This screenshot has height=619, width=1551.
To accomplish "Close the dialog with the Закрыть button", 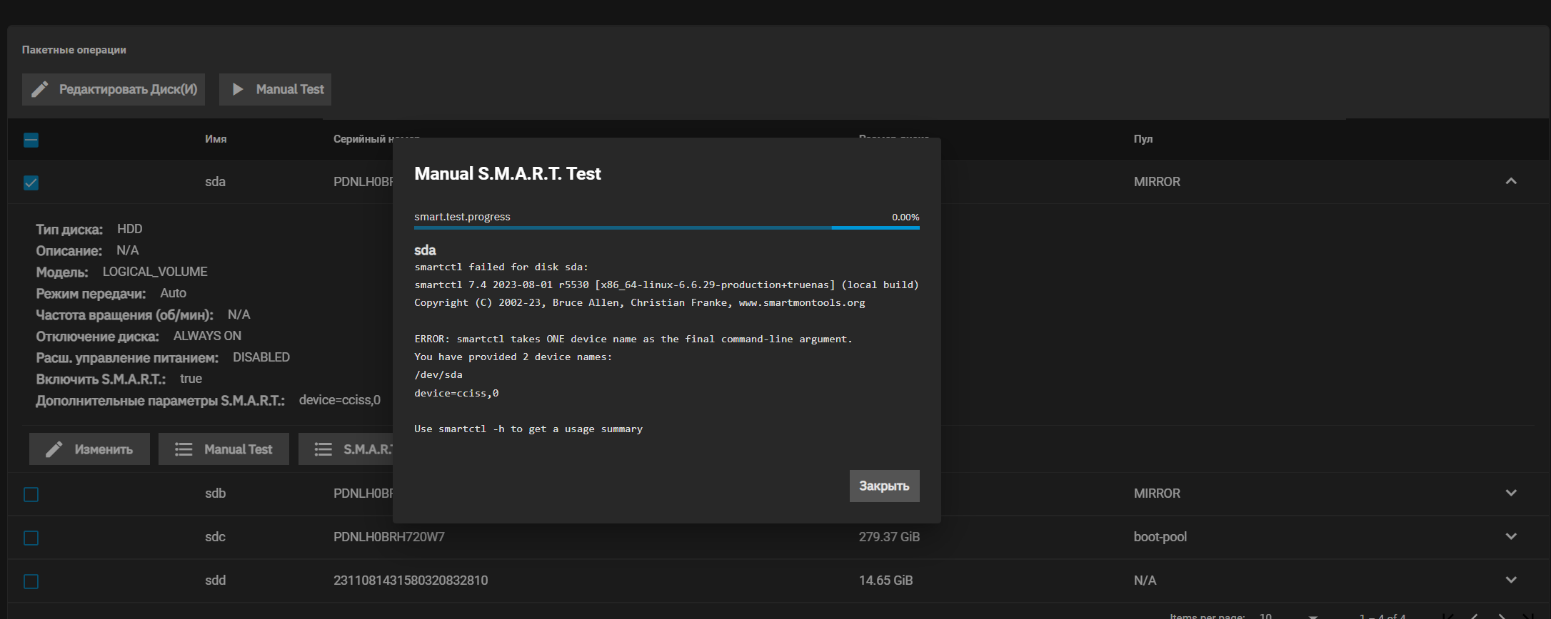I will click(x=884, y=486).
